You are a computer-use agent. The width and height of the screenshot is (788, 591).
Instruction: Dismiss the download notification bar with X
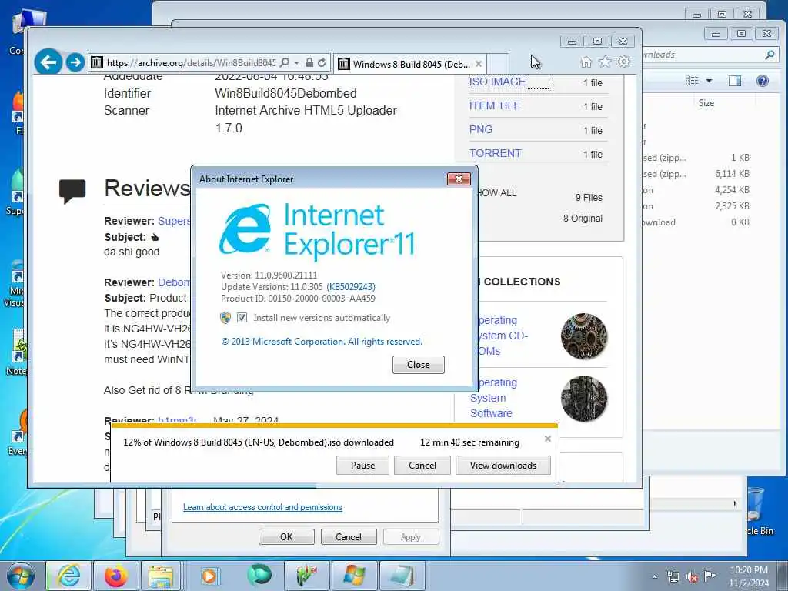[x=548, y=439]
